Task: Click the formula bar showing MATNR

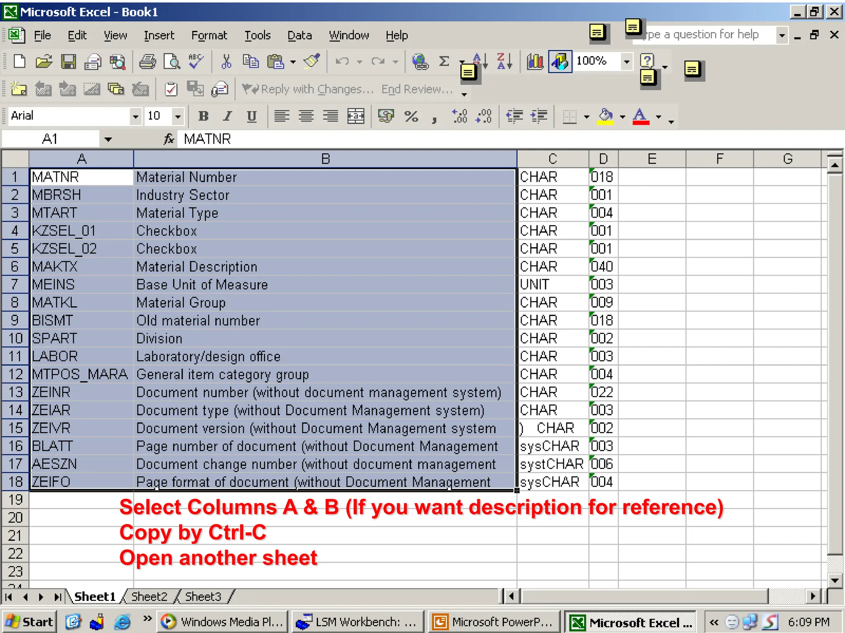Action: (x=510, y=139)
